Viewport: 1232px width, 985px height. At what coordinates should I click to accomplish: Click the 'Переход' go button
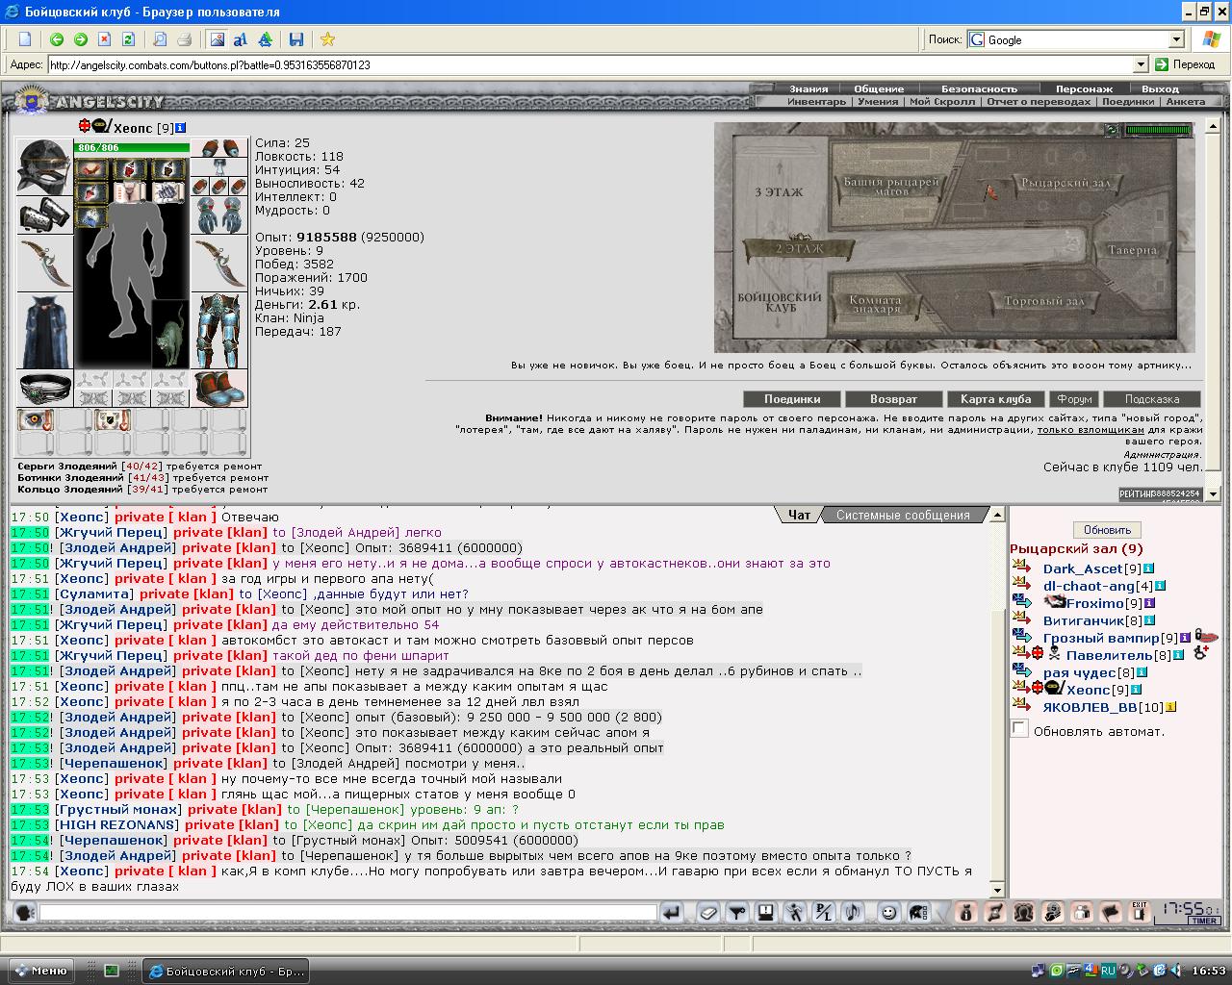(1186, 64)
